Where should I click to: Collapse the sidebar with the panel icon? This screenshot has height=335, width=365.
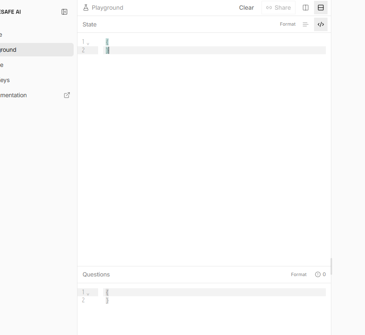pos(64,12)
